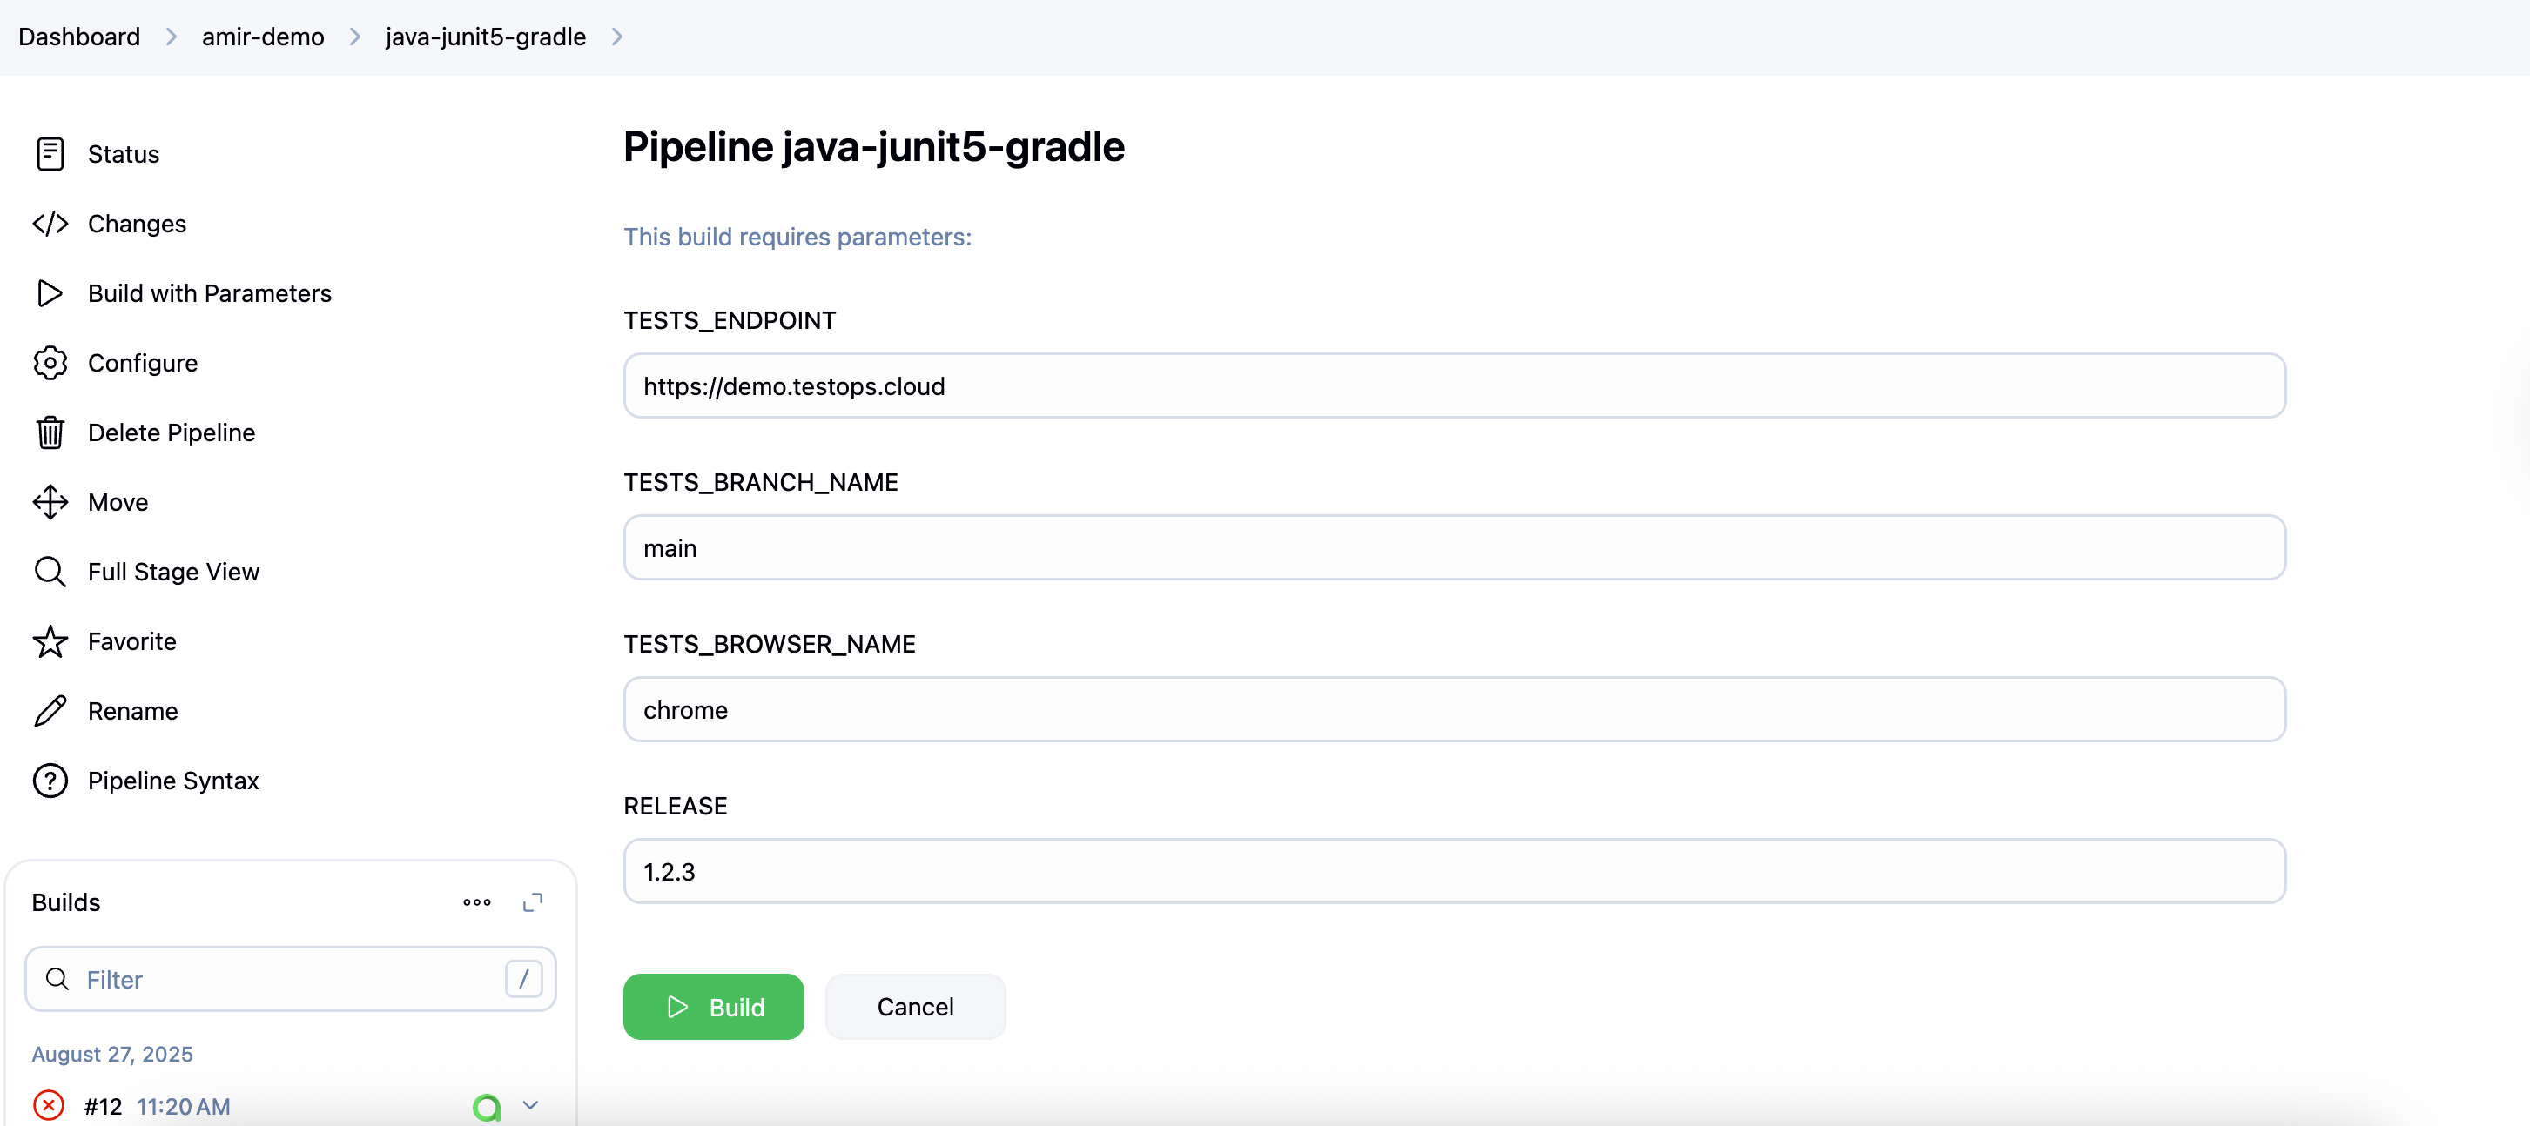The image size is (2530, 1126).
Task: Click the Delete Pipeline trash icon
Action: pyautogui.click(x=50, y=433)
